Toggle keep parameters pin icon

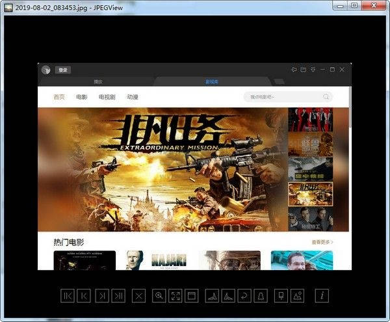[281, 295]
